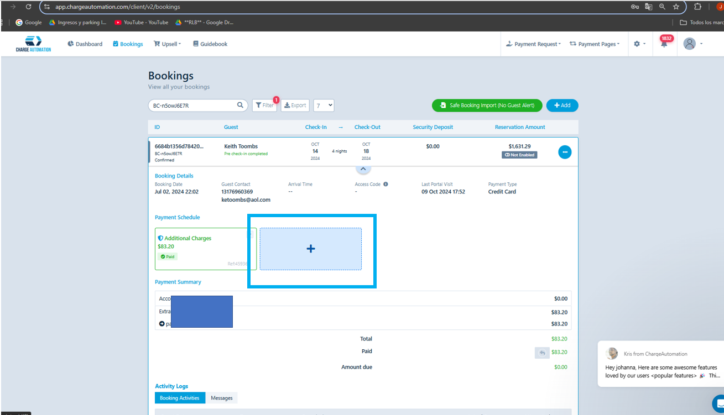Open the Additional Charges payment card
Viewport: 724px width, 415px height.
tap(205, 249)
